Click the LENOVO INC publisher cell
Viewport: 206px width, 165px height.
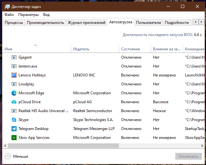click(84, 75)
